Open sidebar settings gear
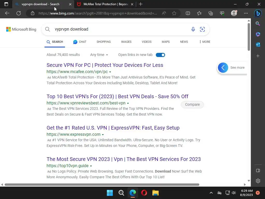 (258, 181)
